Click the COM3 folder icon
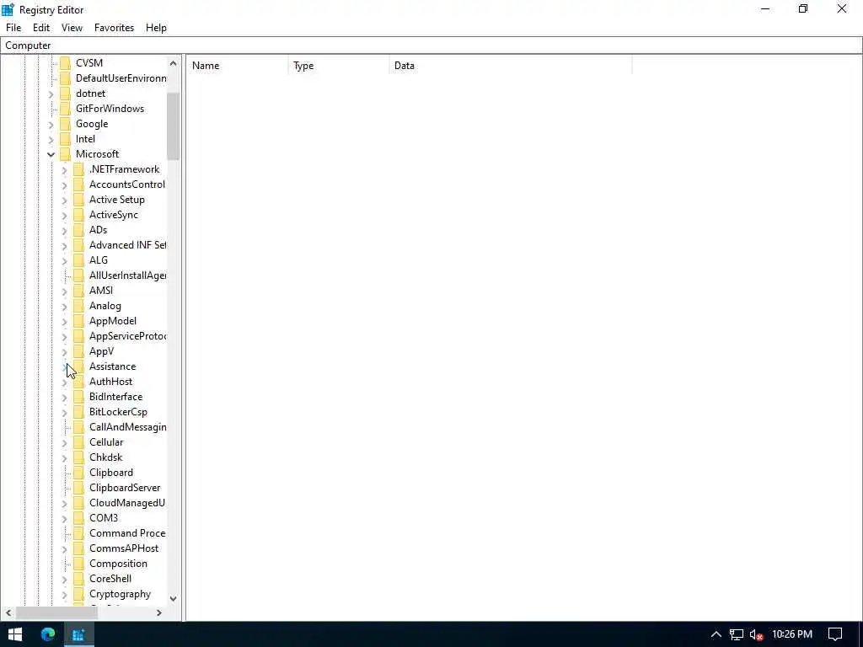Image resolution: width=863 pixels, height=647 pixels. [x=79, y=518]
